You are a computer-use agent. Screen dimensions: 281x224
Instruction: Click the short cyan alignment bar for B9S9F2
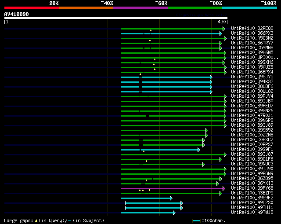pyautogui.click(x=145, y=198)
